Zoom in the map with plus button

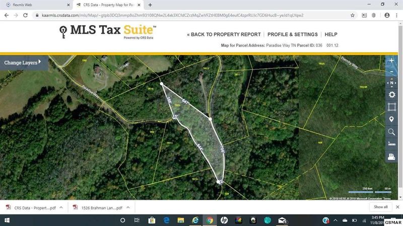tap(391, 60)
